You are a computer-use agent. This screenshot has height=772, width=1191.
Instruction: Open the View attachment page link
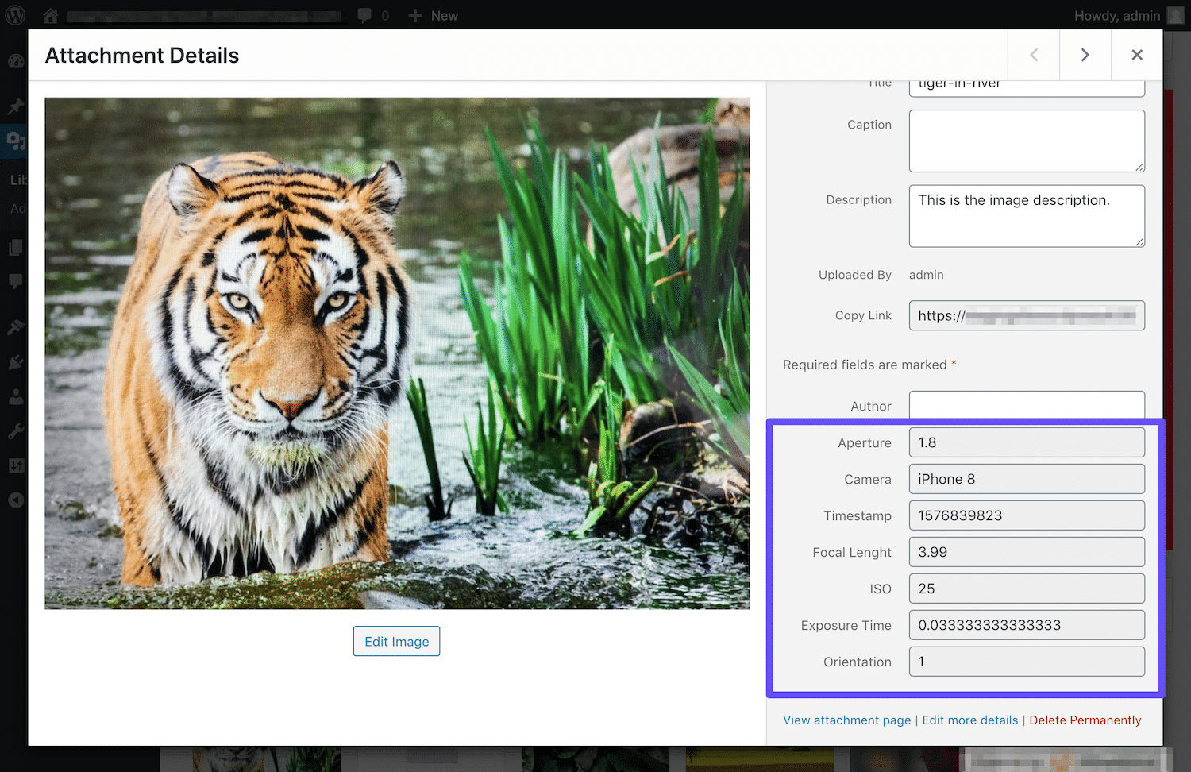846,720
